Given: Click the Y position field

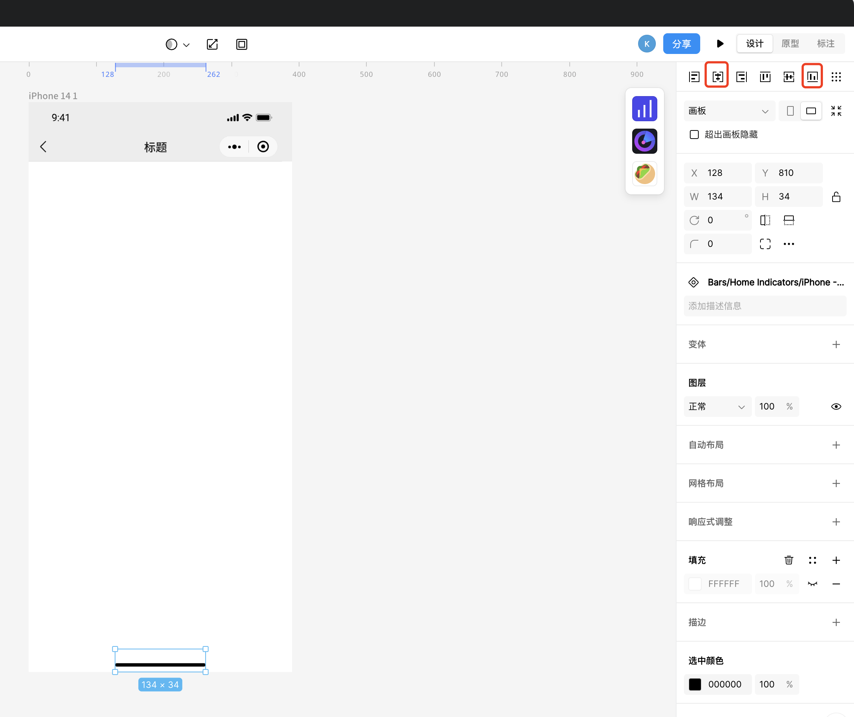Looking at the screenshot, I should click(x=789, y=173).
